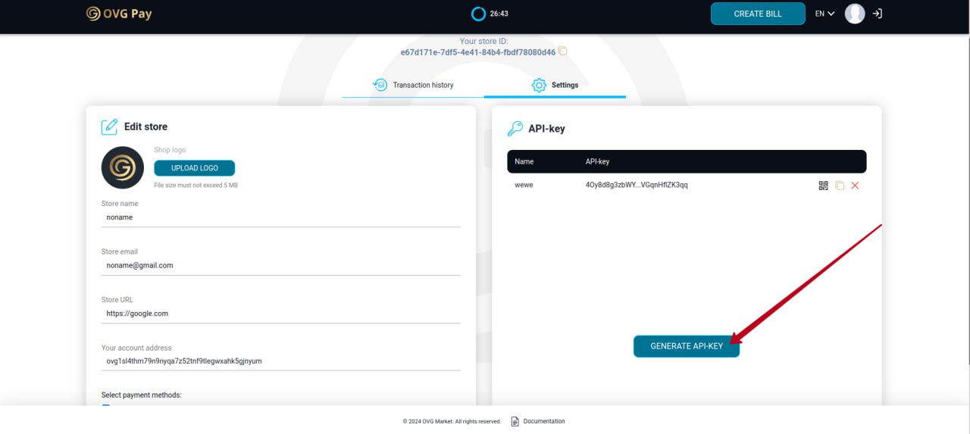The height and width of the screenshot is (434, 970).
Task: Click the shop logo image
Action: (x=123, y=167)
